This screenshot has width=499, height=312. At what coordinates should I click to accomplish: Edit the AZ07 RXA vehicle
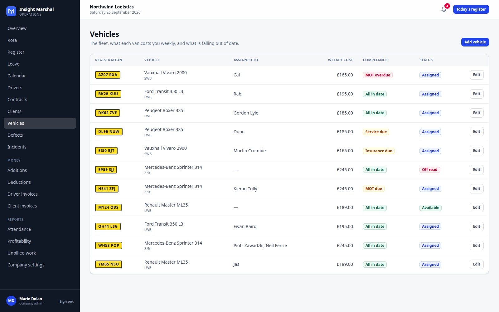click(477, 75)
